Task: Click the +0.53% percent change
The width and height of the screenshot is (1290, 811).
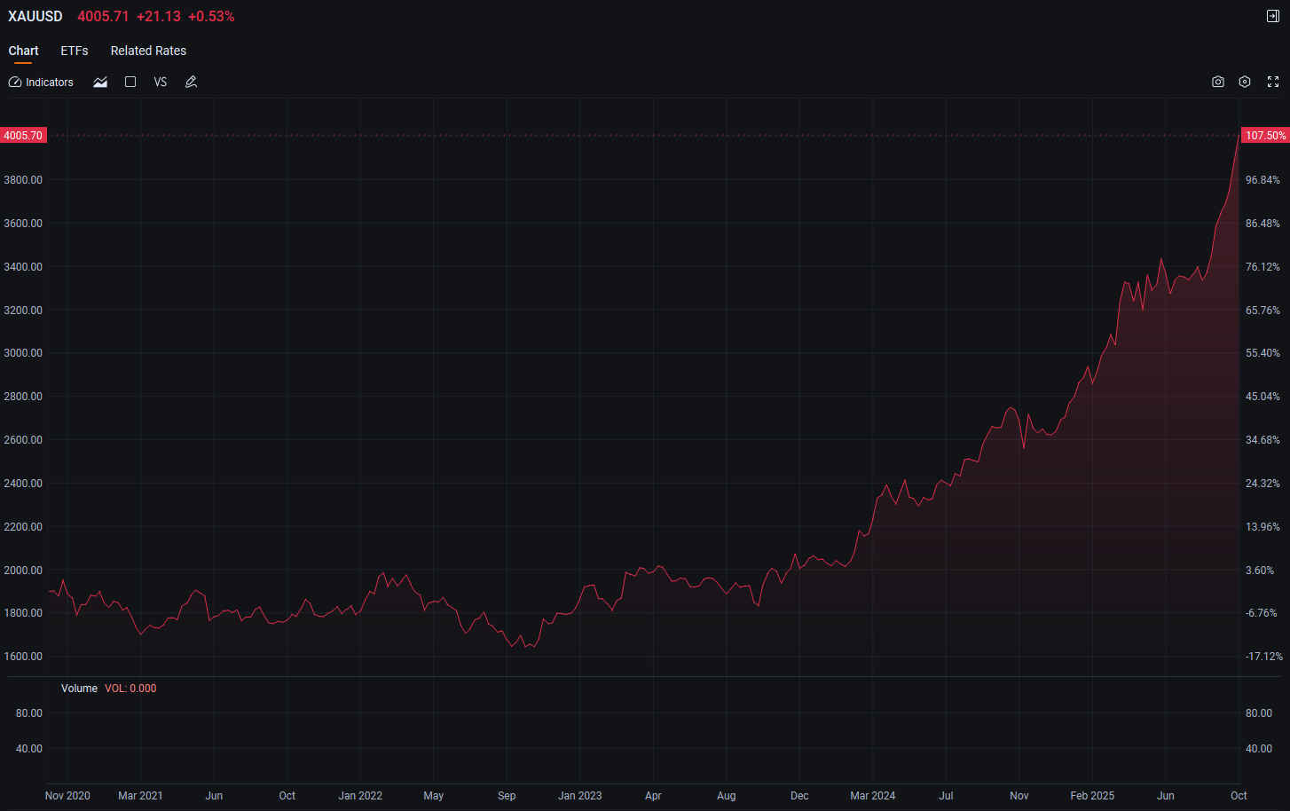Action: pos(211,16)
